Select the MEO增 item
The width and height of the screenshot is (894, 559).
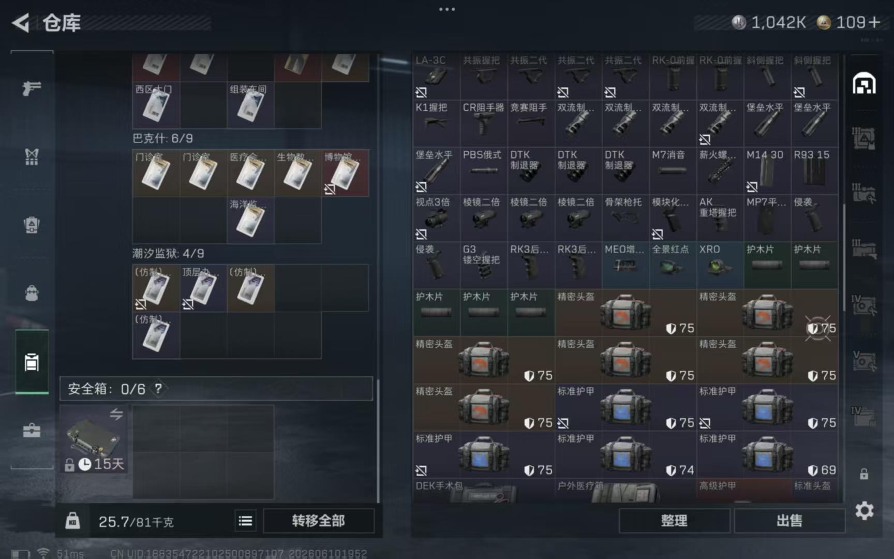[625, 266]
